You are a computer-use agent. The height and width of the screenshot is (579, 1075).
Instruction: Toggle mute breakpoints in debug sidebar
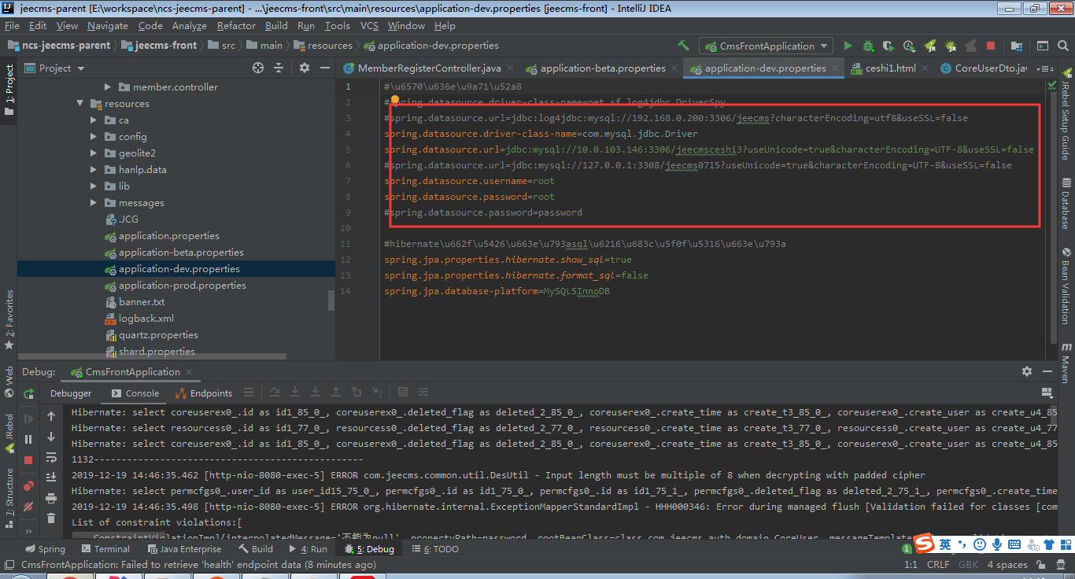29,506
